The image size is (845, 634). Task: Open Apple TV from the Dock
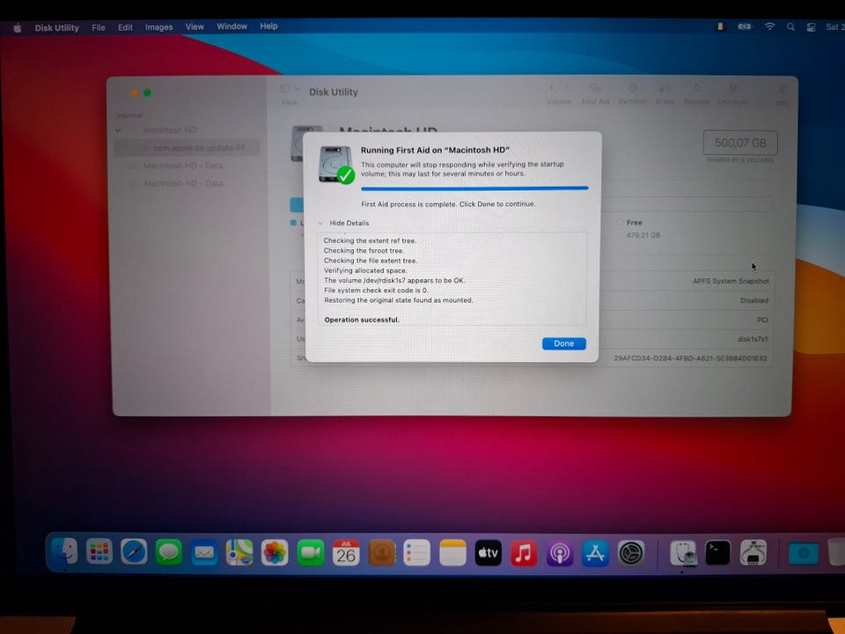[x=489, y=553]
